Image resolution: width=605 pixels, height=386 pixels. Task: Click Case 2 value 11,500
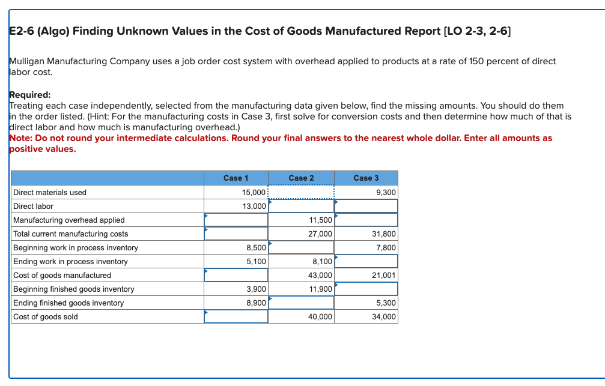(x=321, y=220)
